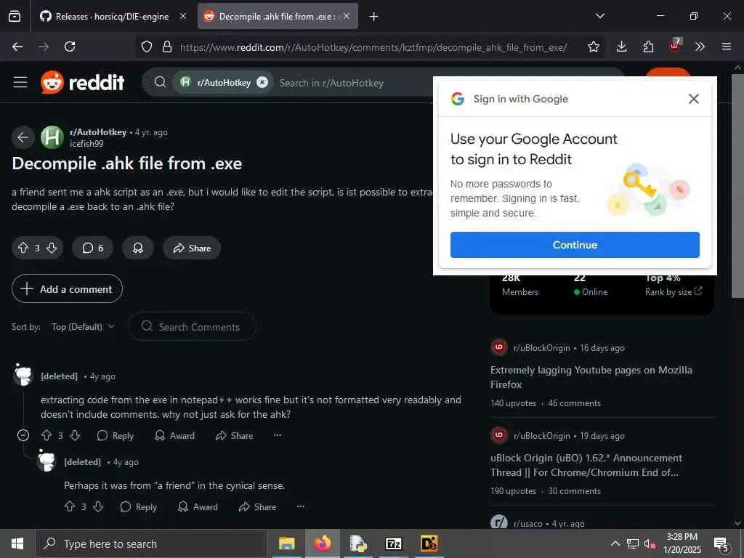The width and height of the screenshot is (744, 558).
Task: Open the Top (Default) sort dropdown
Action: tap(83, 327)
